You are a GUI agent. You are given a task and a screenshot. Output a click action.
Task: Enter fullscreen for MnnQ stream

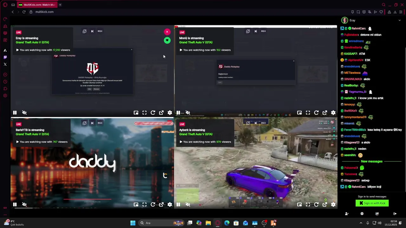click(308, 112)
